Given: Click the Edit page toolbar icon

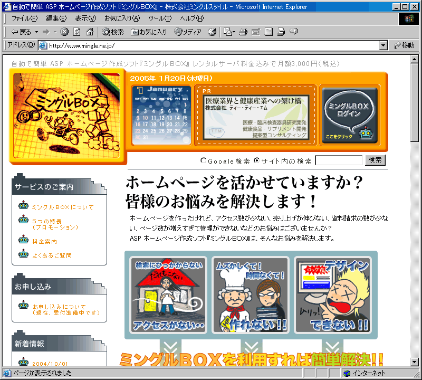Looking at the screenshot, I should [256, 32].
